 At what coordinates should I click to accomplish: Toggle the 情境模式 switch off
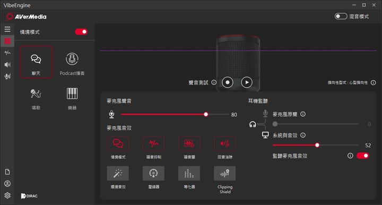[81, 32]
